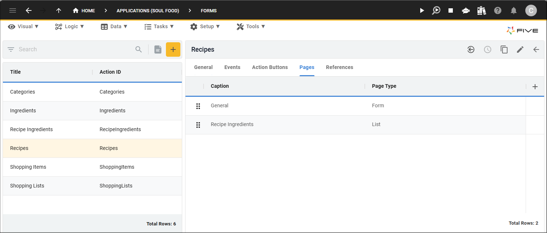Open the Visual dropdown menu
The height and width of the screenshot is (233, 547).
click(x=23, y=26)
